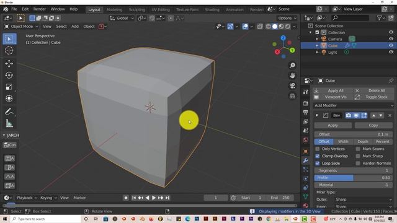Activate the Measure tool
397x223 pixels.
pos(9,123)
